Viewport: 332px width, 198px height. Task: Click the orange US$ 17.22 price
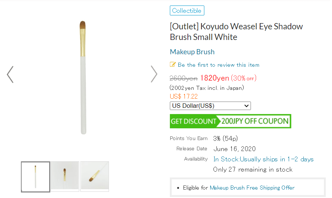184,96
